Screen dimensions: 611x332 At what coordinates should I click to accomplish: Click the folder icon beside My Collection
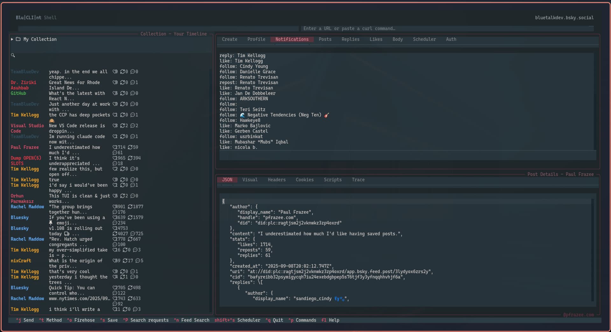pos(18,39)
